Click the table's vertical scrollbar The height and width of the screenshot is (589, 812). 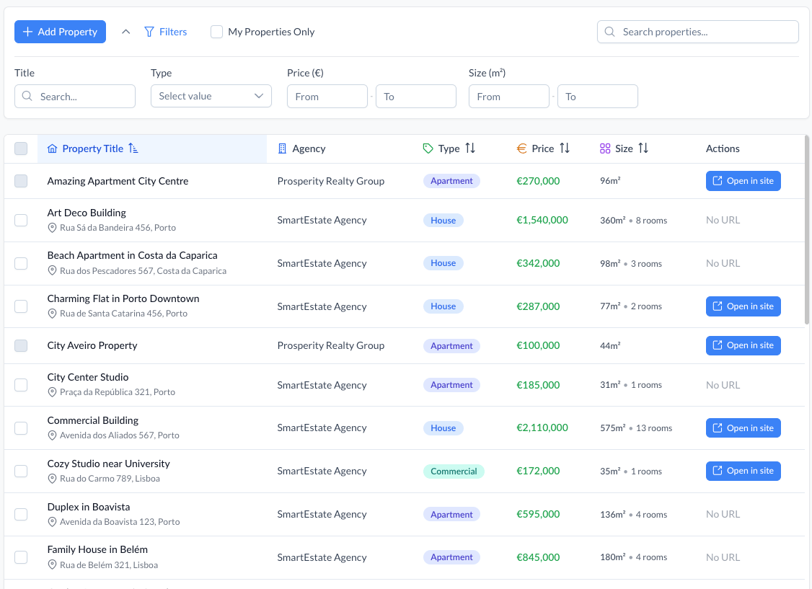tap(807, 231)
